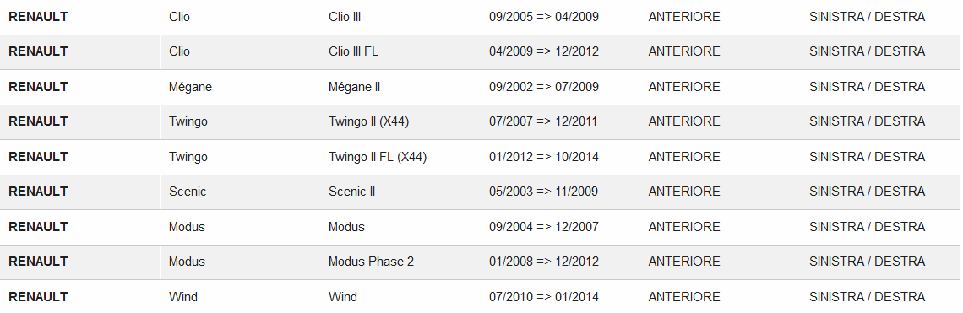963x313 pixels.
Task: Select Twingo II FL (X44) cell
Action: click(378, 157)
